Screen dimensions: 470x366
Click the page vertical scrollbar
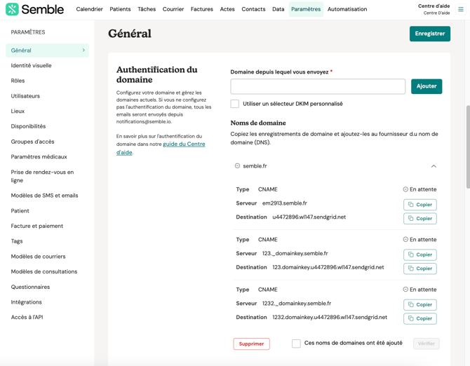coord(468,147)
